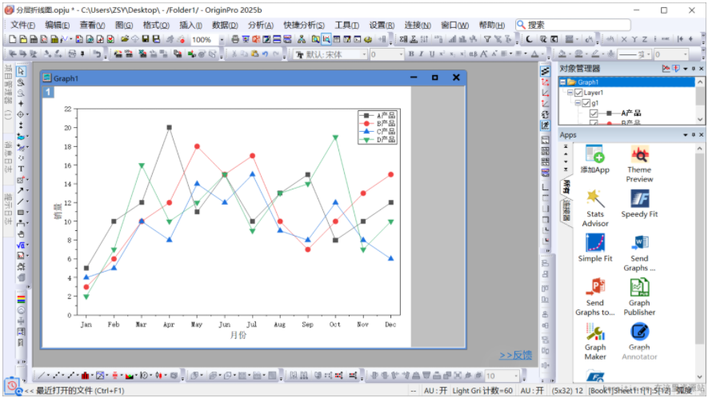This screenshot has height=398, width=708.
Task: Launch the Theme Preview app
Action: pyautogui.click(x=639, y=164)
